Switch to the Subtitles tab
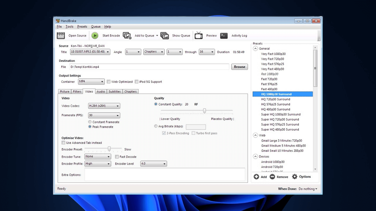Image resolution: width=376 pixels, height=211 pixels. 115,92
